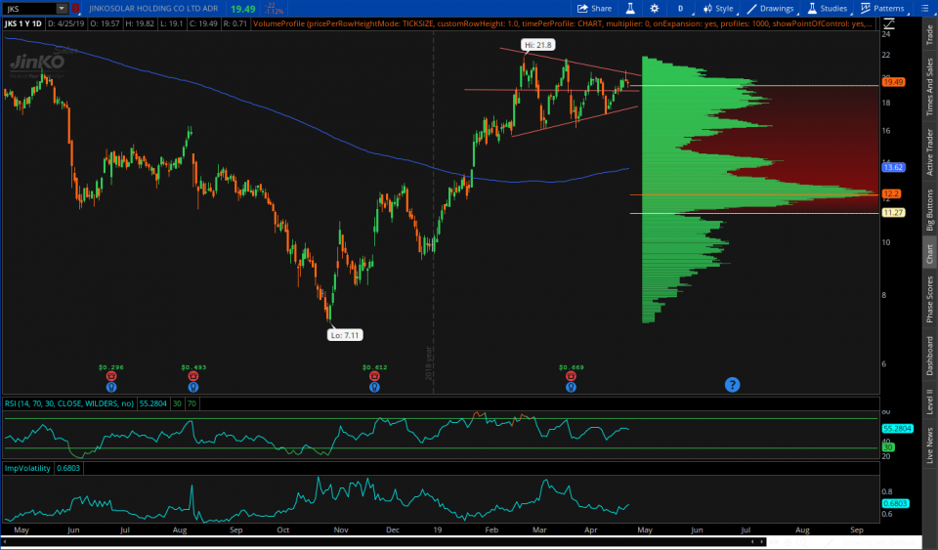Click the L: 19.1 low readout

click(171, 23)
